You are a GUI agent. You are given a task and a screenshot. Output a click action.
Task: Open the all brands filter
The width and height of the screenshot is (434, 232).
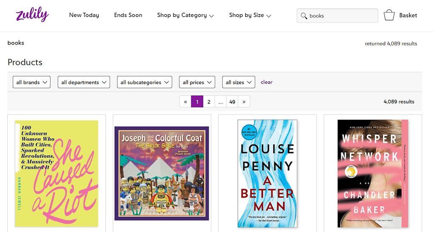pos(32,82)
